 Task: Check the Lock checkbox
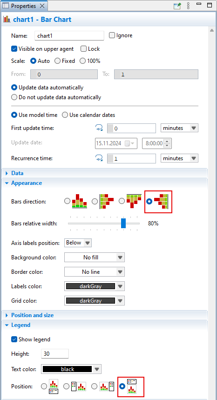click(x=83, y=49)
